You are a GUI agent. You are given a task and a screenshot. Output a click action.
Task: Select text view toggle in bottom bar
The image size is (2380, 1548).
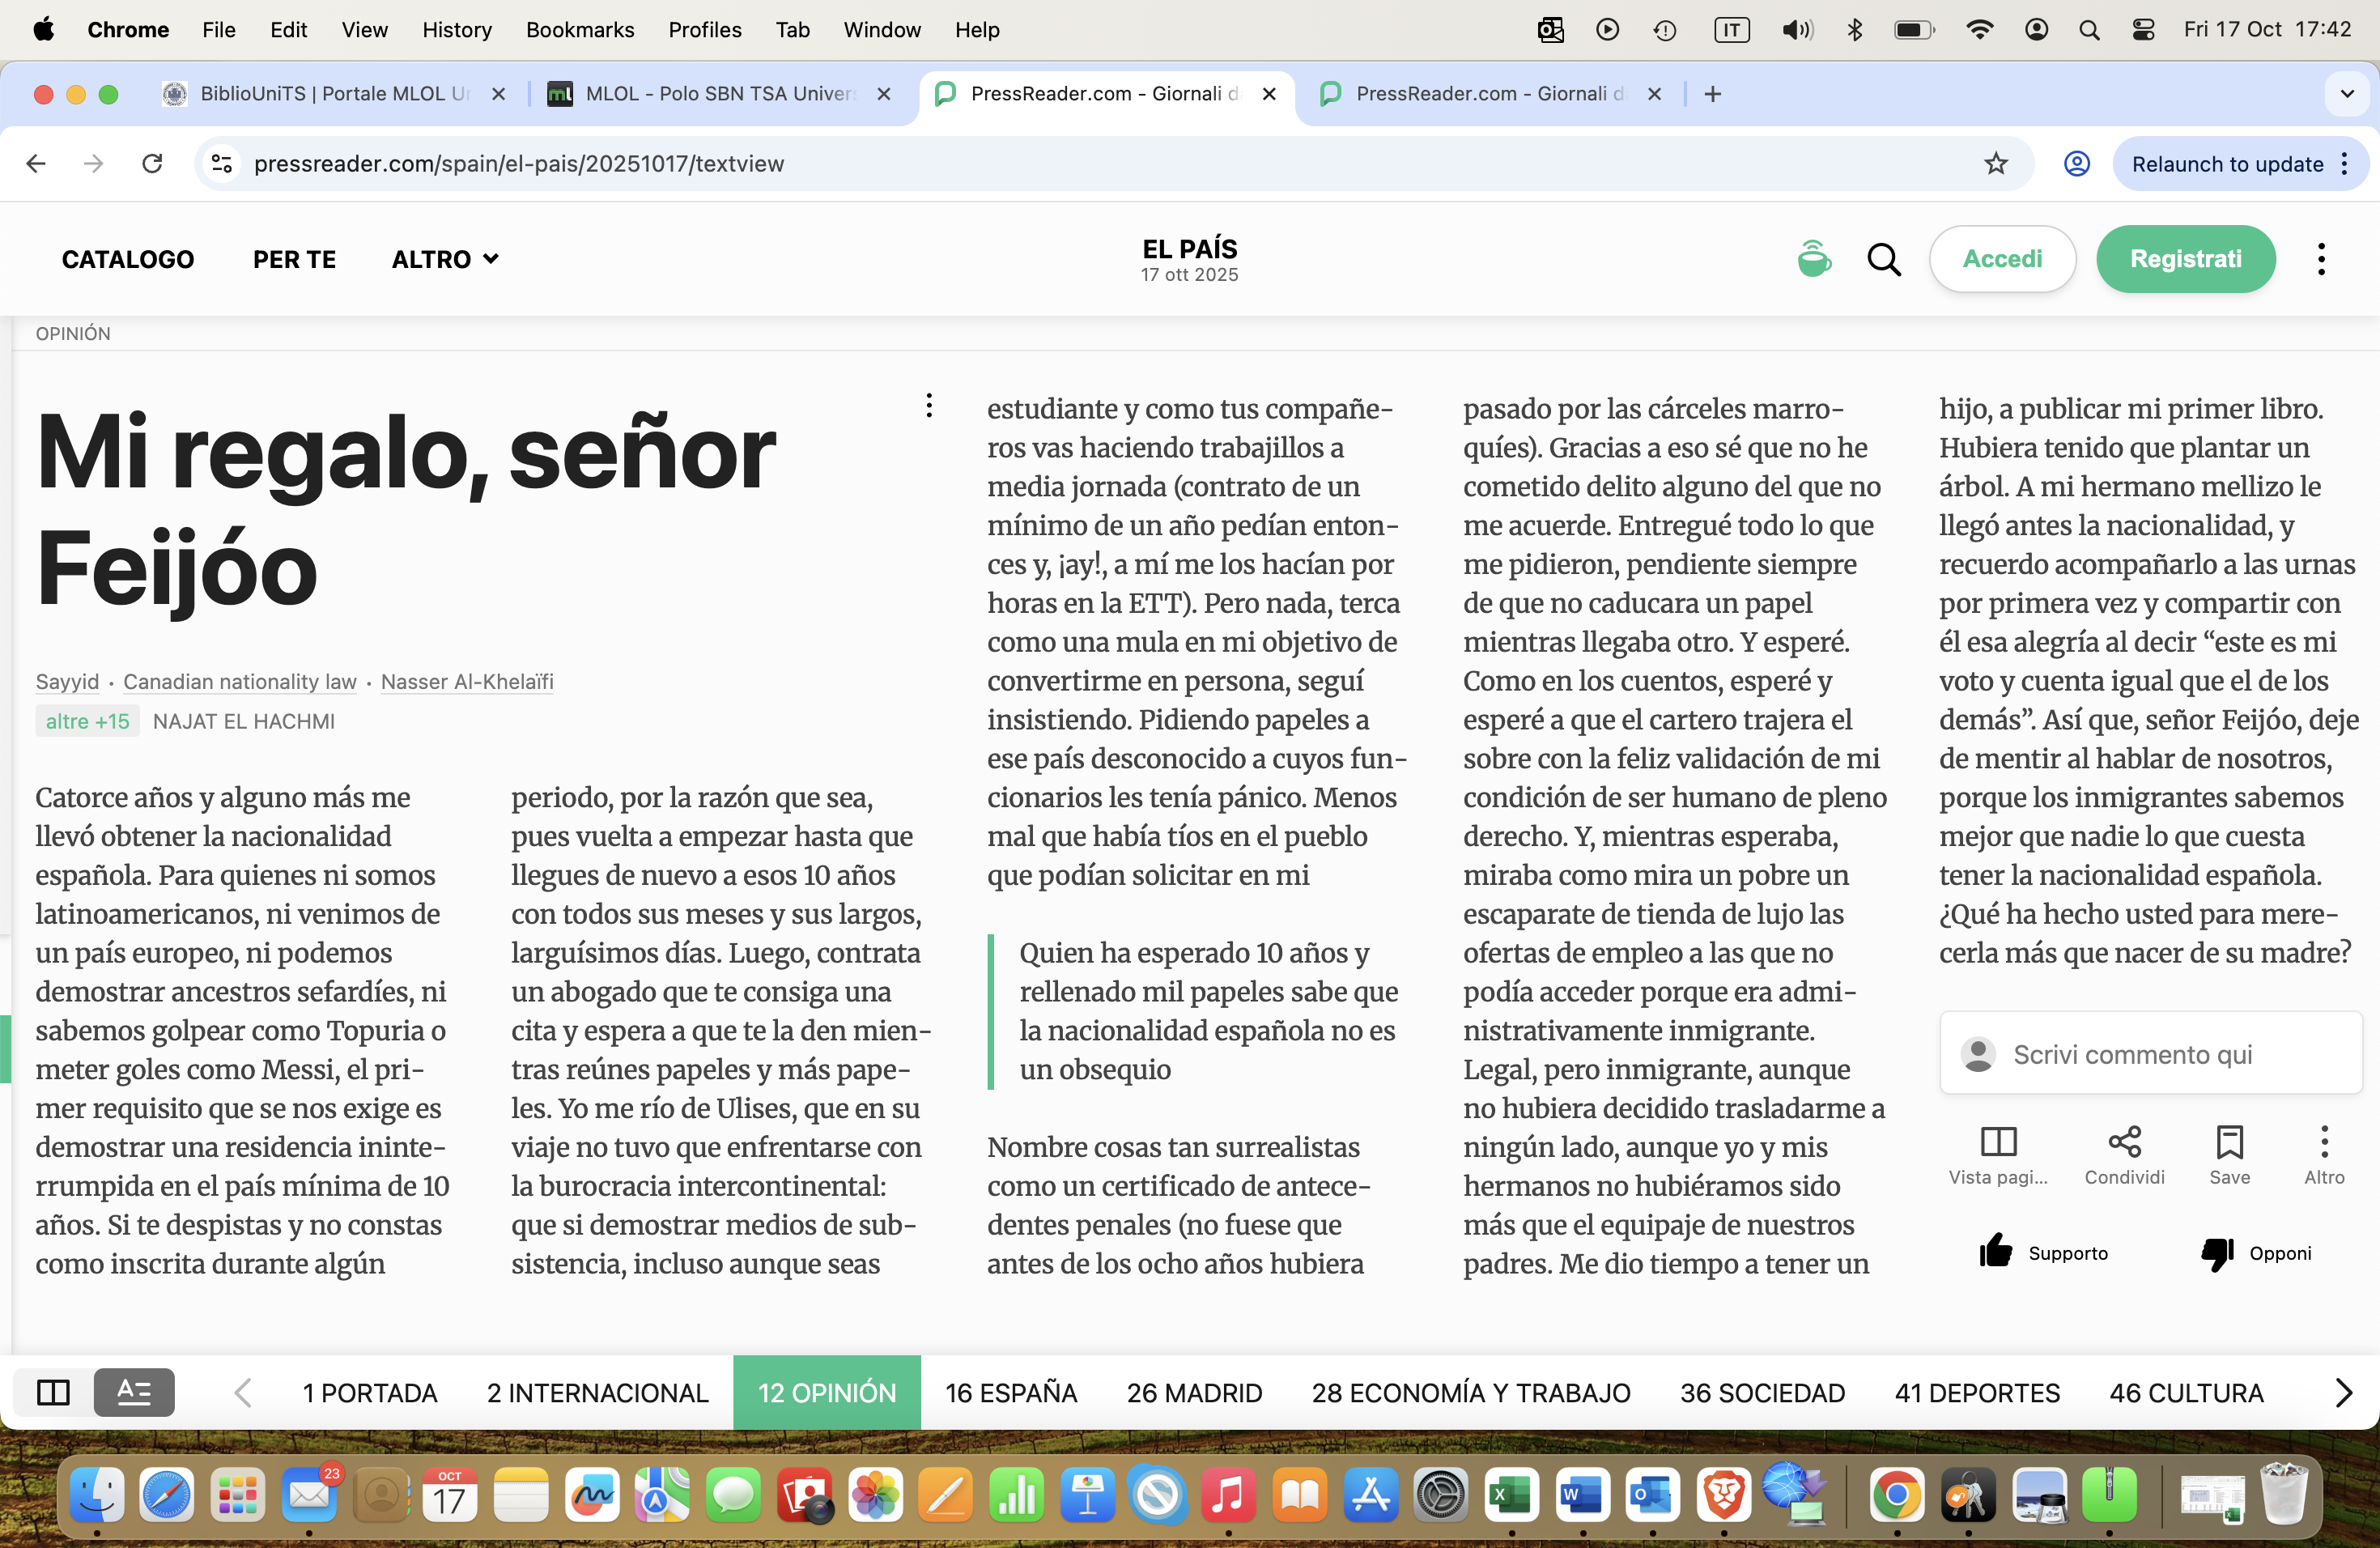tap(134, 1392)
